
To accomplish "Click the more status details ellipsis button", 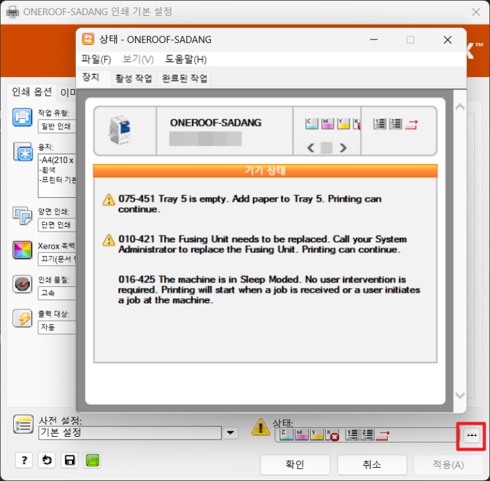I will click(472, 435).
